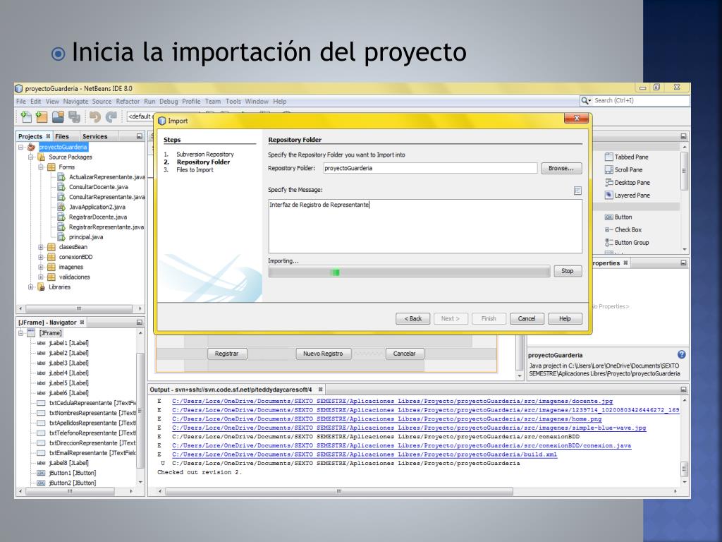Click the search magnifier icon

pyautogui.click(x=585, y=100)
